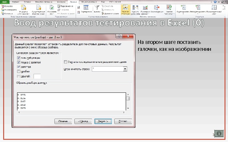Expand 'Проверка данных' dropdown arrow
Screen dimensions: 228x142
pos(149,14)
